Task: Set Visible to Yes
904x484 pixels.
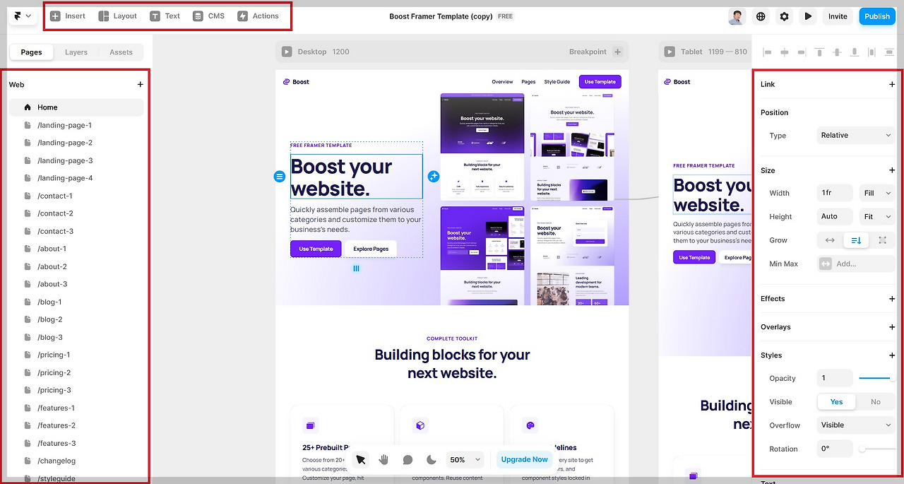Action: [836, 401]
